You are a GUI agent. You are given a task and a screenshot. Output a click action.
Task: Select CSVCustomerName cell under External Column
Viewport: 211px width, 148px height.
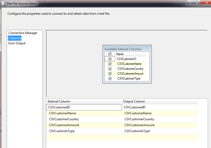[x=84, y=113]
